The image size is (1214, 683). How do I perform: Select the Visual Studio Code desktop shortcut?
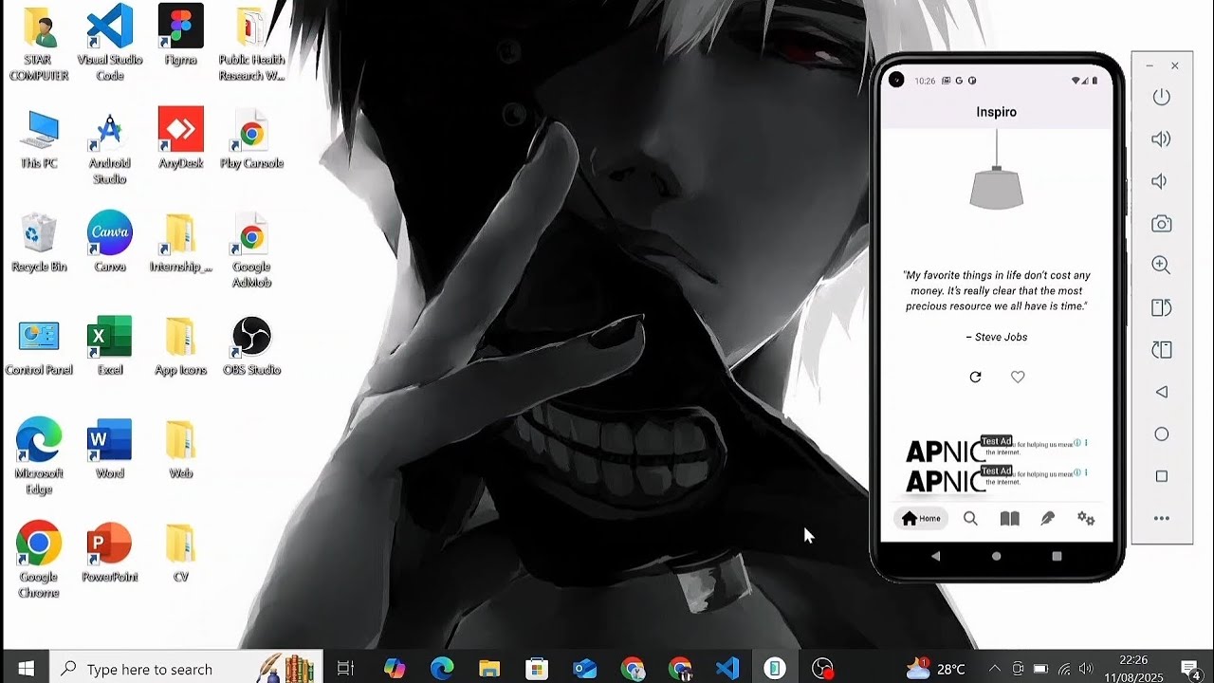point(109,43)
